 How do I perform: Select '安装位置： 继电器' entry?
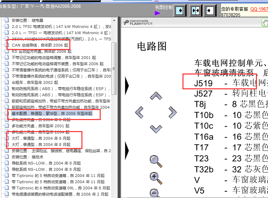(x=27, y=20)
